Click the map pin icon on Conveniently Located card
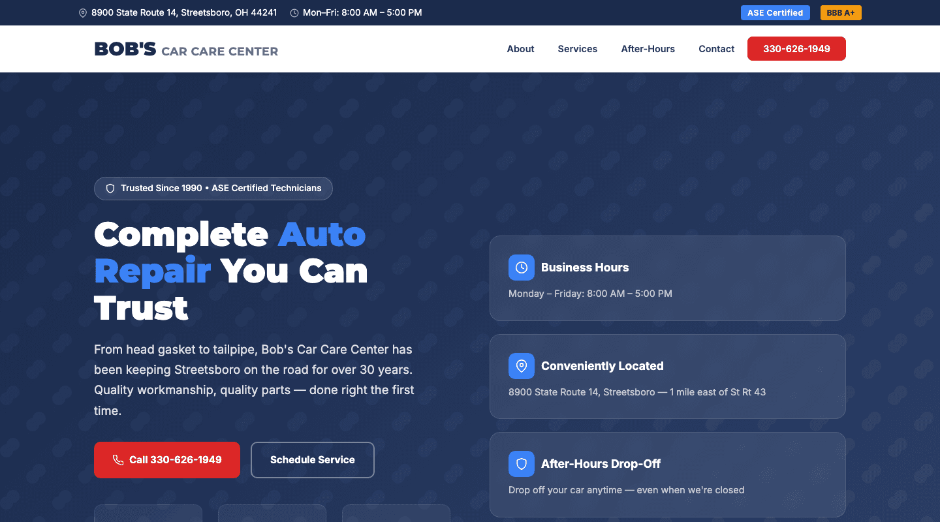Screen dimensions: 940x522 tap(521, 365)
